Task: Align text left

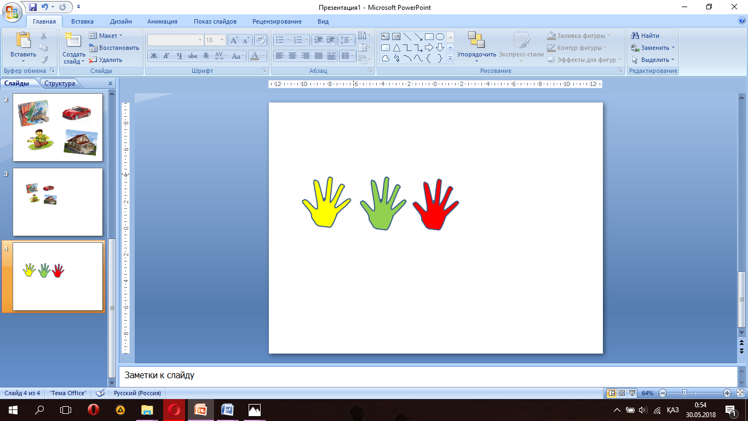Action: coord(279,56)
